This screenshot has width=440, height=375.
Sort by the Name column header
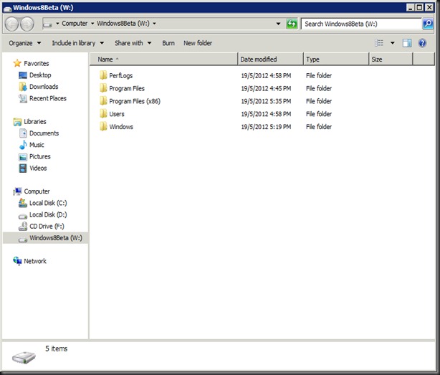coord(164,60)
